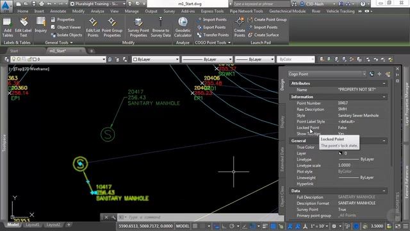Open the annotation scale 1" = 10' dropdown

[319, 226]
